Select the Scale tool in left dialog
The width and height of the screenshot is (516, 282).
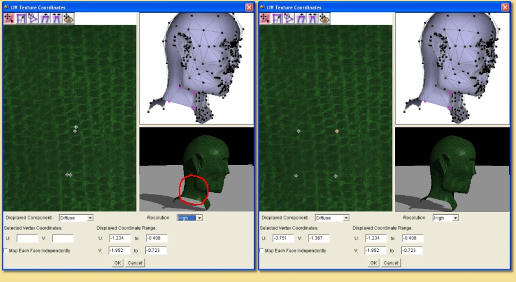pyautogui.click(x=21, y=19)
